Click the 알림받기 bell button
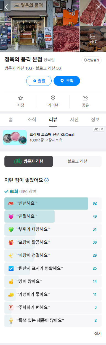This screenshot has width=106, height=345. click(x=91, y=60)
